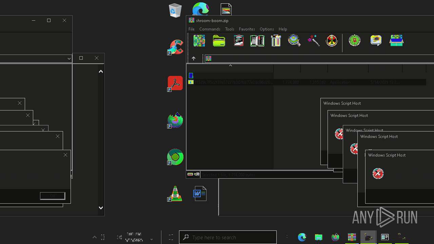Open the File menu in WinRAR
Viewport: 434px width, 244px height.
[192, 29]
